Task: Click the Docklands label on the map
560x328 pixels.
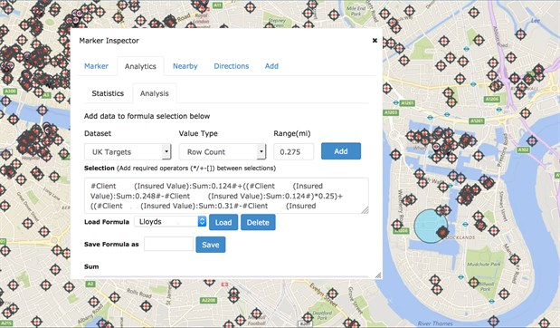Action: click(x=460, y=237)
